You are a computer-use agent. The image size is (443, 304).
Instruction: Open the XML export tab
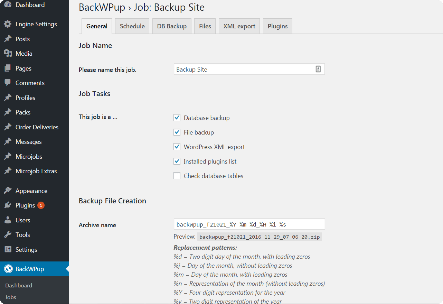tap(239, 26)
